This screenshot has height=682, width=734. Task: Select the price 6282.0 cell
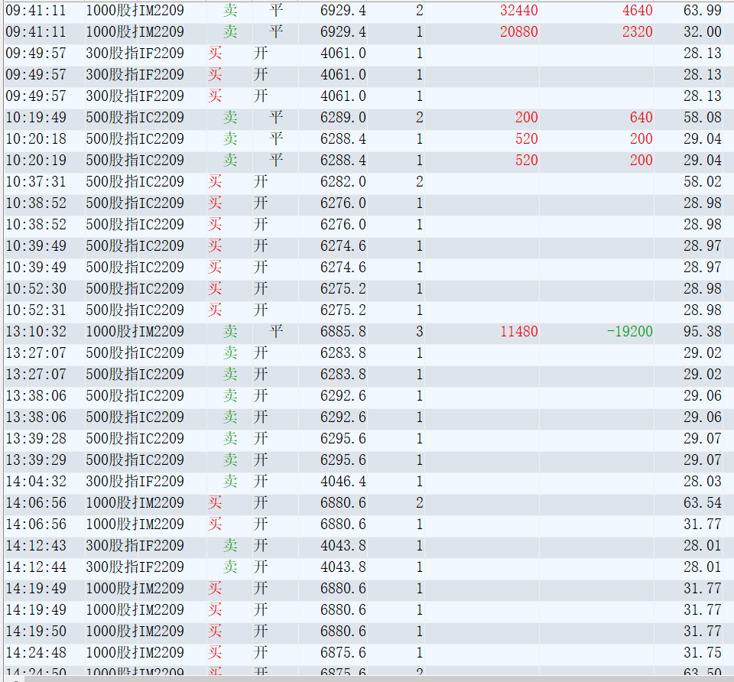pos(343,182)
